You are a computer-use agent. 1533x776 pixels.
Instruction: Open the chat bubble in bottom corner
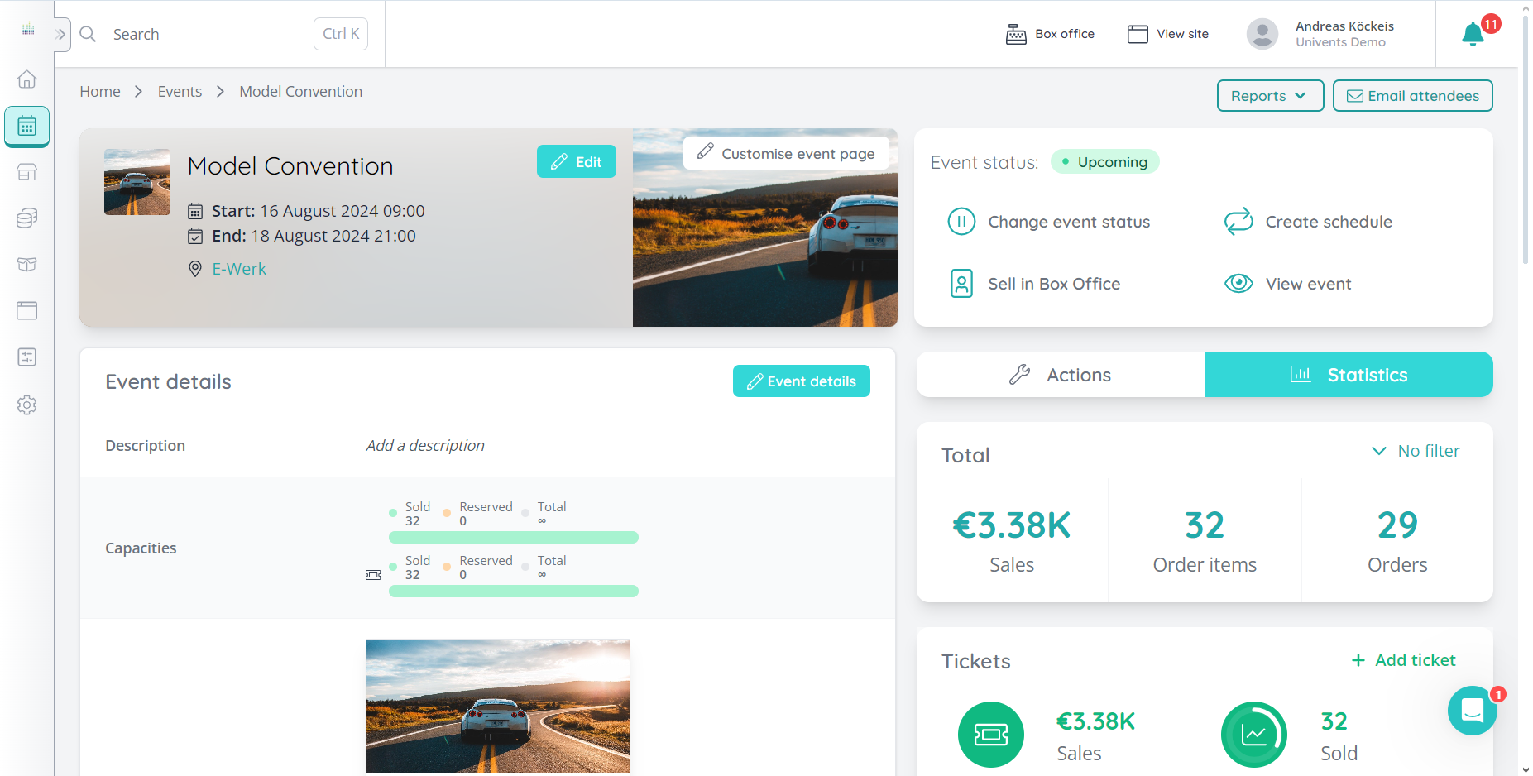pos(1472,711)
